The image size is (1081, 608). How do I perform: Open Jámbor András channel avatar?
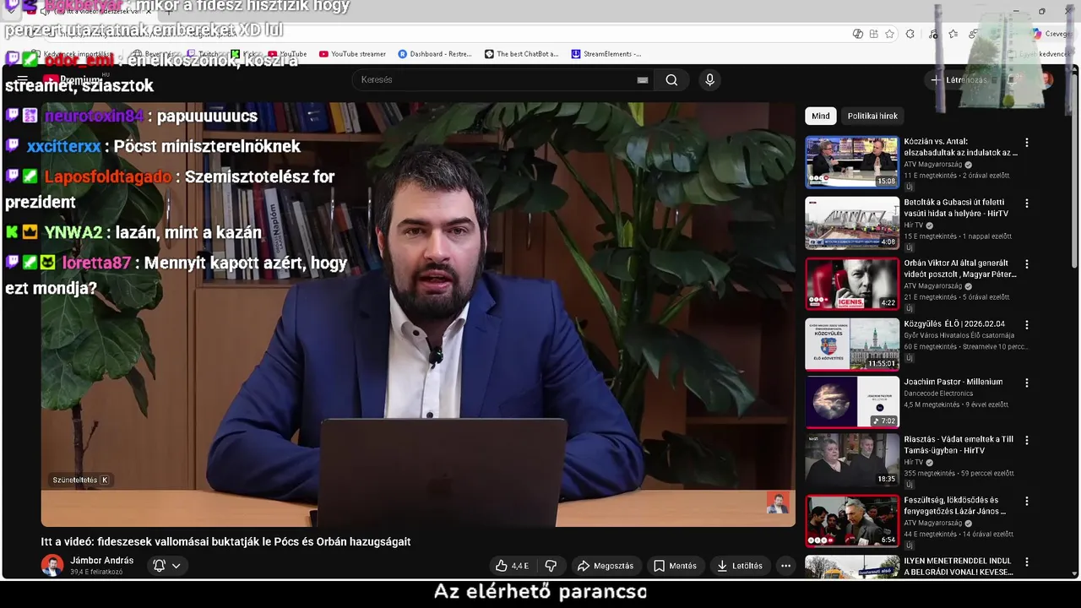point(52,566)
